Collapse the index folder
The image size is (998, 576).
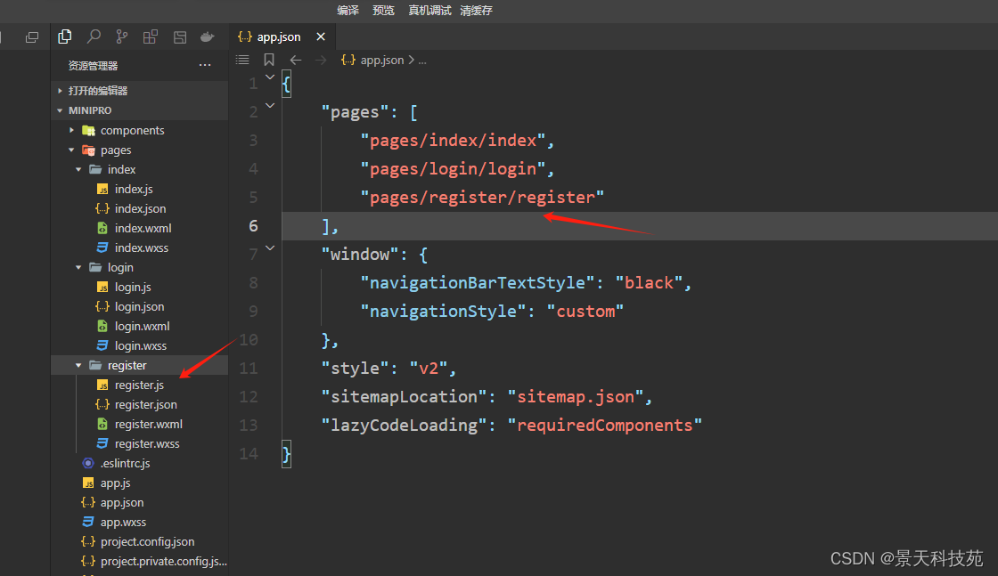point(78,170)
